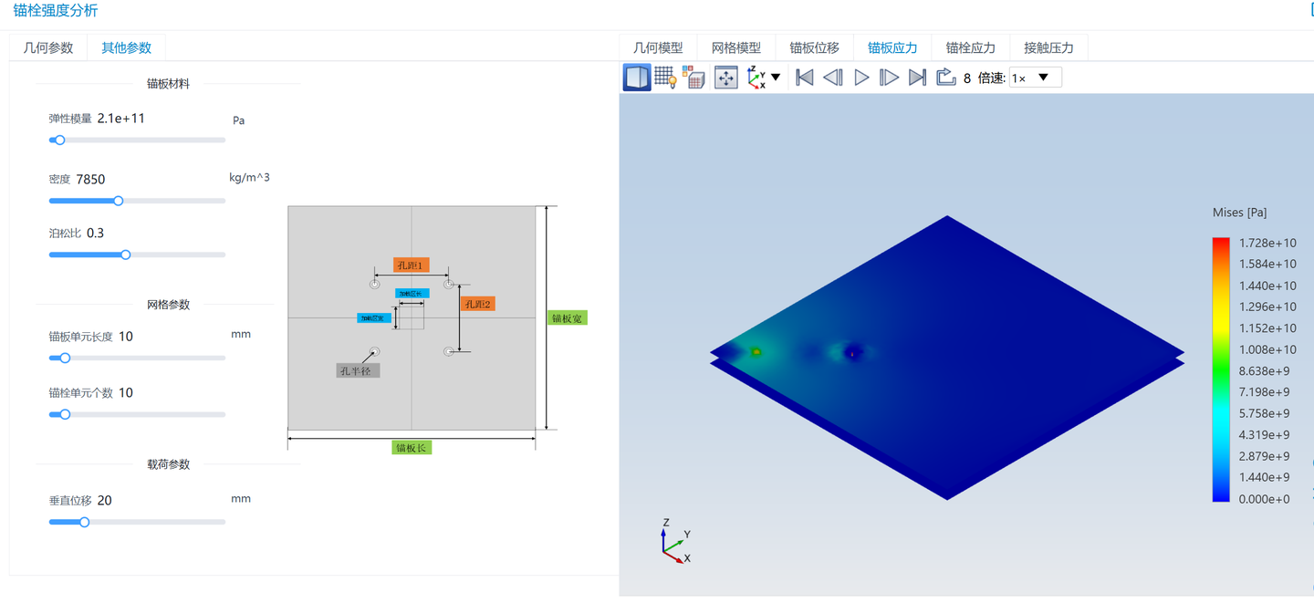Click the fit-to-view arrows icon
1314x603 pixels.
click(725, 78)
